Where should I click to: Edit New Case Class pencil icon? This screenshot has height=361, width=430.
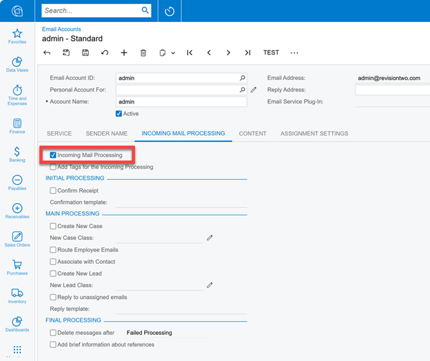click(209, 238)
